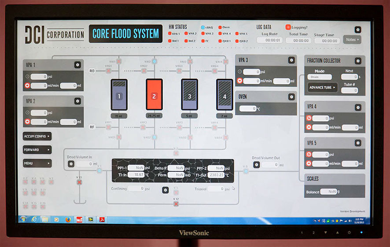The width and height of the screenshot is (390, 247).
Task: Click the Oven panel gear icon
Action: (291, 97)
